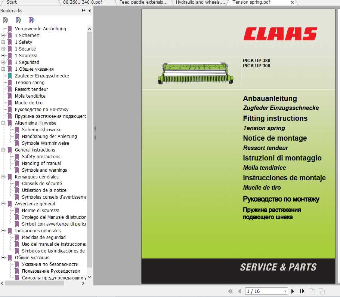This screenshot has height=297, width=340.
Task: Jump to the first page with the skip-back icon
Action: click(x=230, y=291)
